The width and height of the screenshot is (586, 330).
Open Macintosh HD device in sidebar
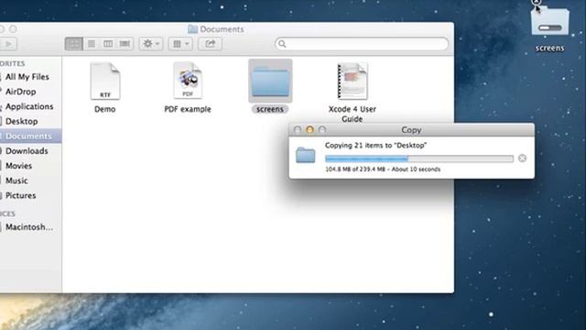(x=29, y=227)
